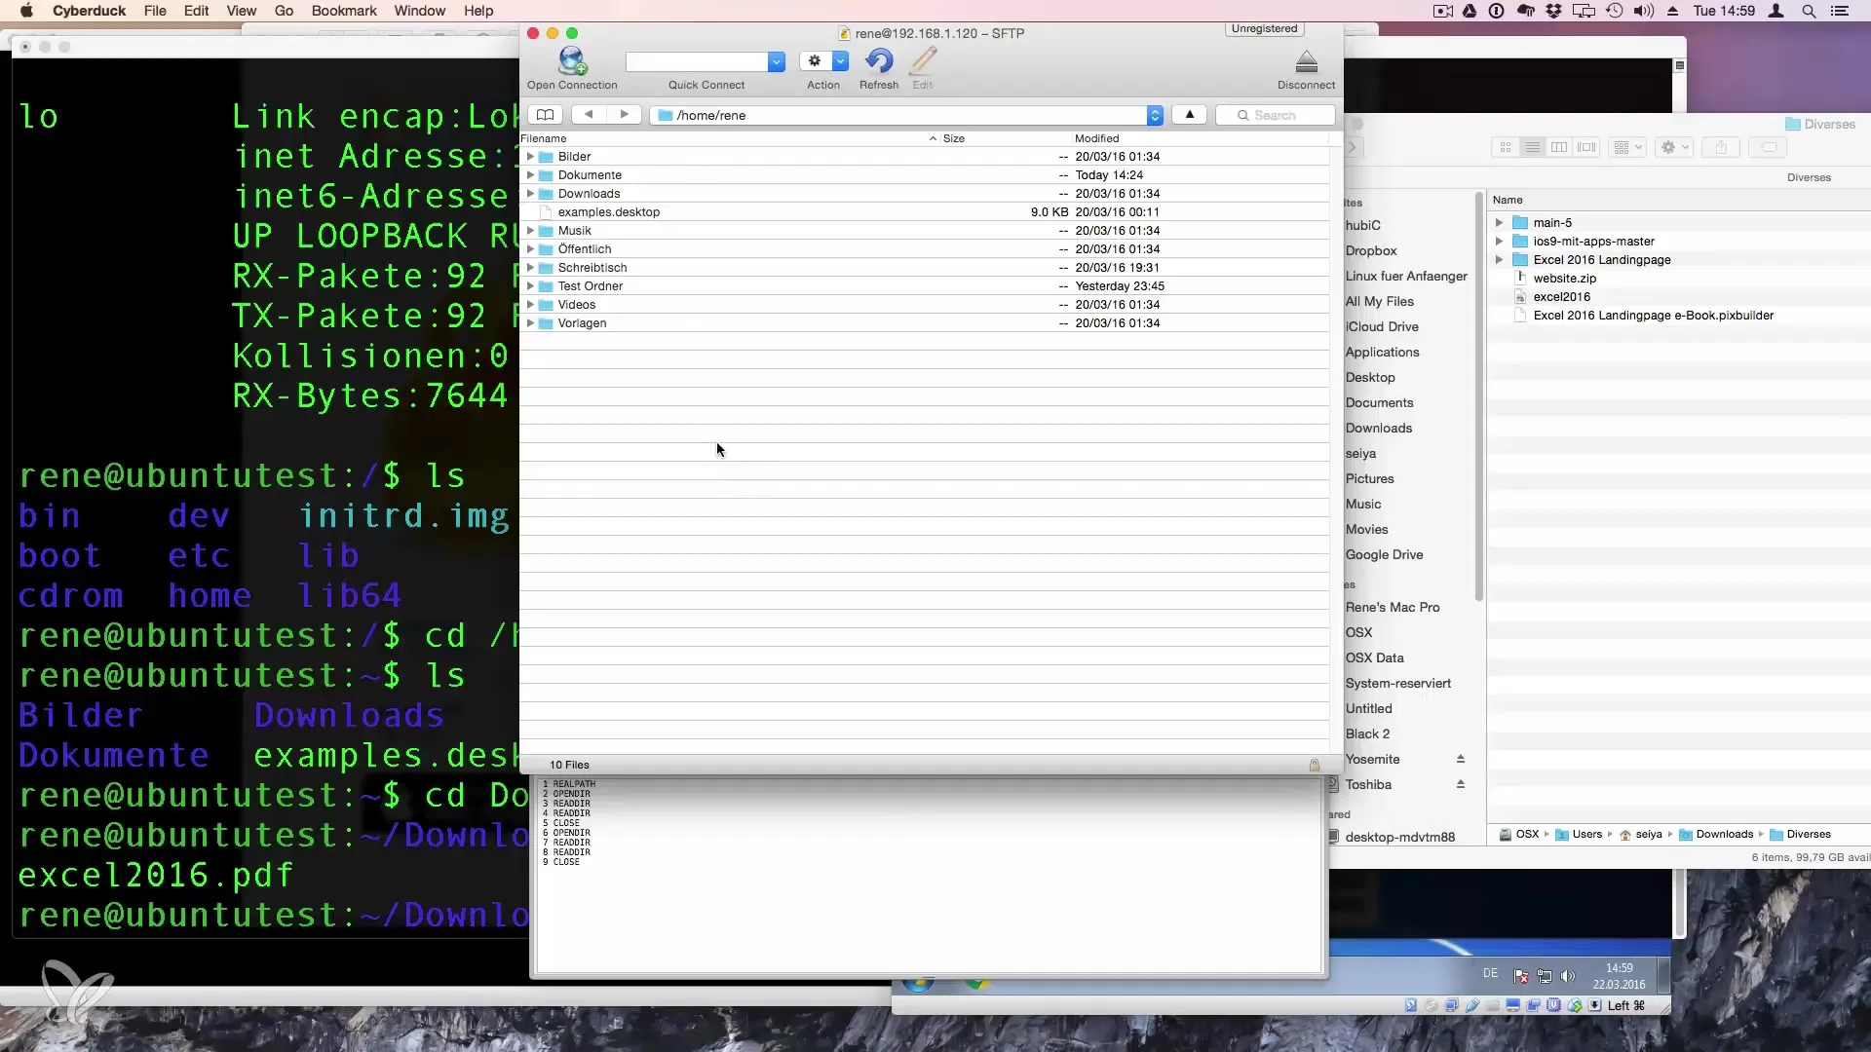The image size is (1871, 1052).
Task: Click the Dropbox menu bar icon
Action: tap(1553, 11)
